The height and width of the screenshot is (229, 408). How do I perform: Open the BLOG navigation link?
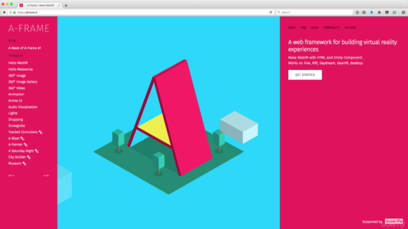[x=314, y=27]
